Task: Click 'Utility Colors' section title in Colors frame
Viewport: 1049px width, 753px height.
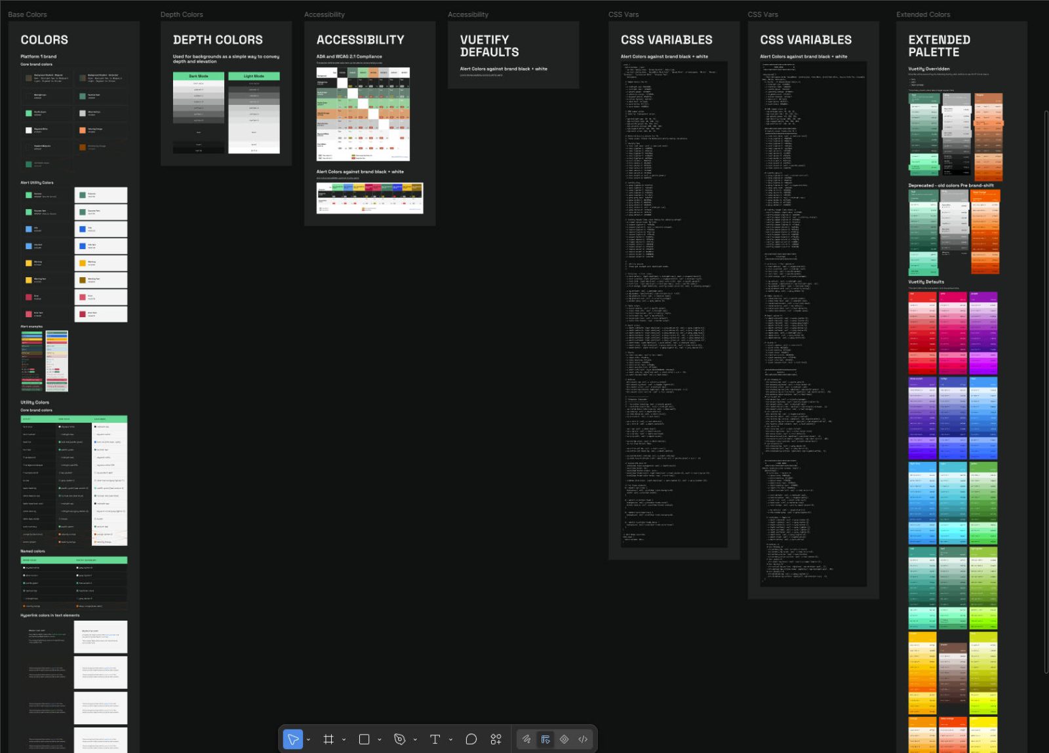Action: (x=35, y=402)
